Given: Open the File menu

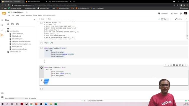Looking at the screenshot, I should click(9, 15).
